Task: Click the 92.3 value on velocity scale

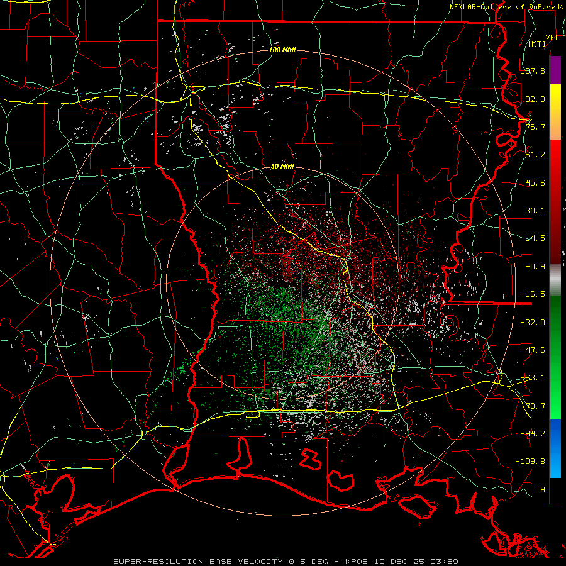Action: point(535,99)
